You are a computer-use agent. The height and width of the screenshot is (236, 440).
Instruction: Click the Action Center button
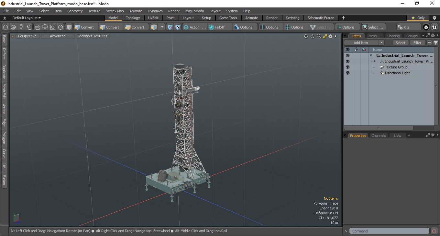tap(194, 27)
